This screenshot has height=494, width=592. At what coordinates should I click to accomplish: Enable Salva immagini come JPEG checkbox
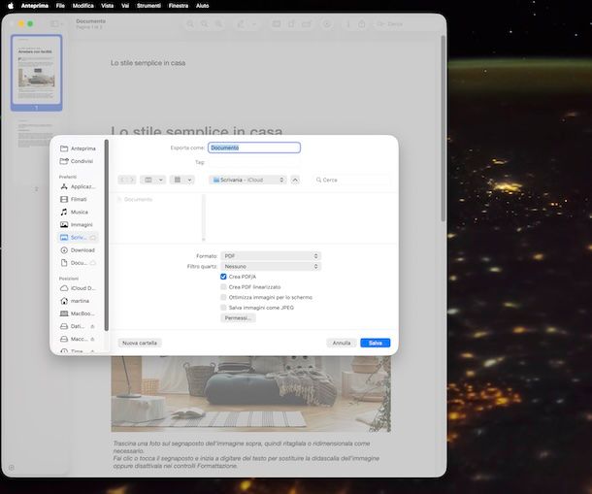point(223,308)
